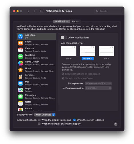
Task: Choose the Banners alert style thumbnail
Action: coord(88,51)
